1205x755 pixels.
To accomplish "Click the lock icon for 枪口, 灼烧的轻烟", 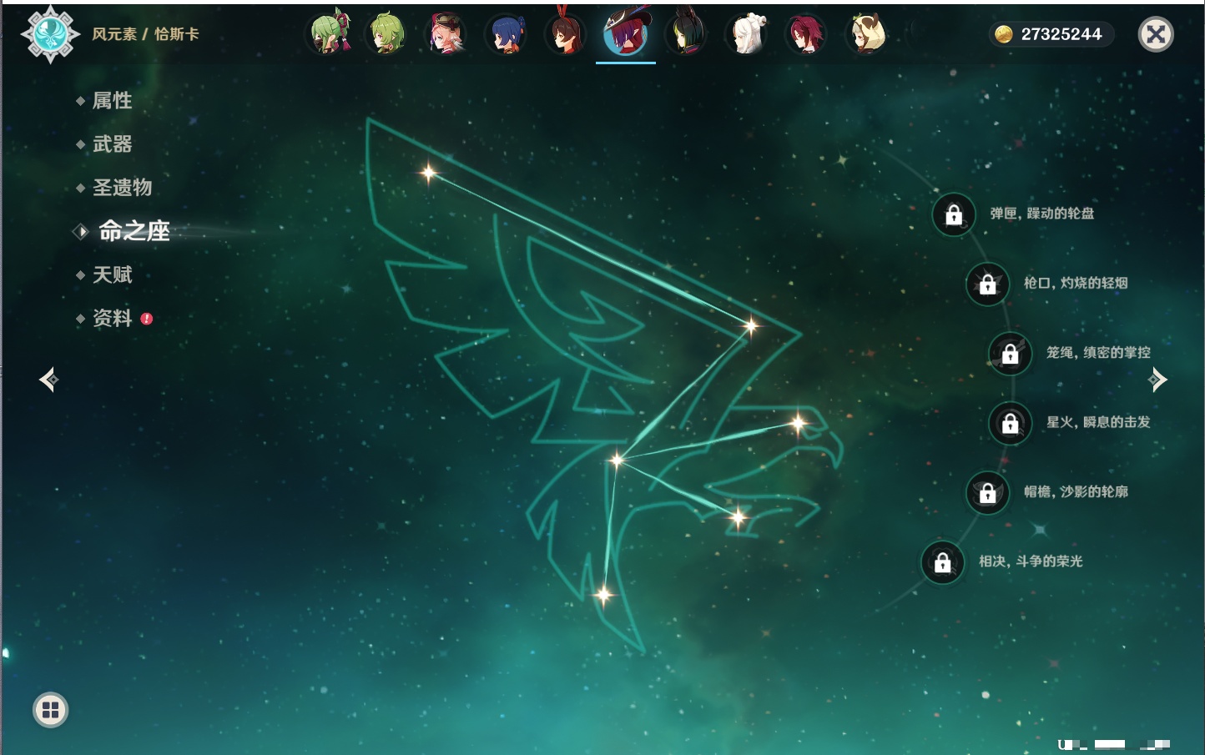I will coord(988,284).
